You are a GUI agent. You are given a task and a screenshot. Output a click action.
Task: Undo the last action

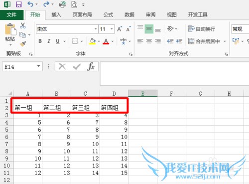click(x=30, y=4)
